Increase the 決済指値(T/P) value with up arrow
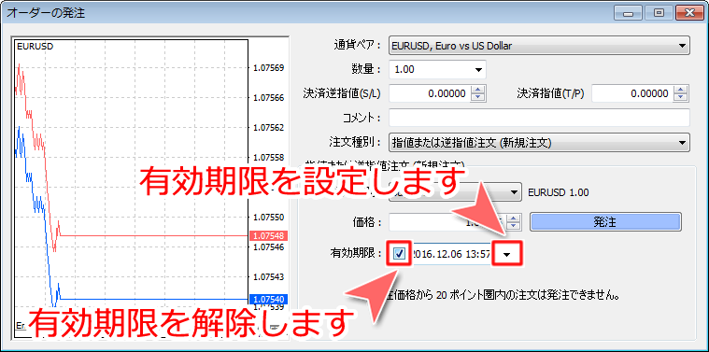 (x=681, y=90)
